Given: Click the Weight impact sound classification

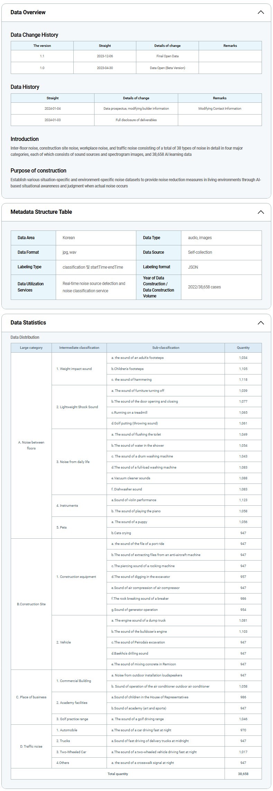Looking at the screenshot, I should [74, 369].
